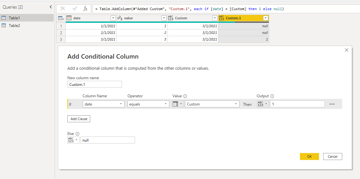Viewport: 360px width, 179px height.
Task: Open the Value type selector dropdown
Action: [178, 104]
